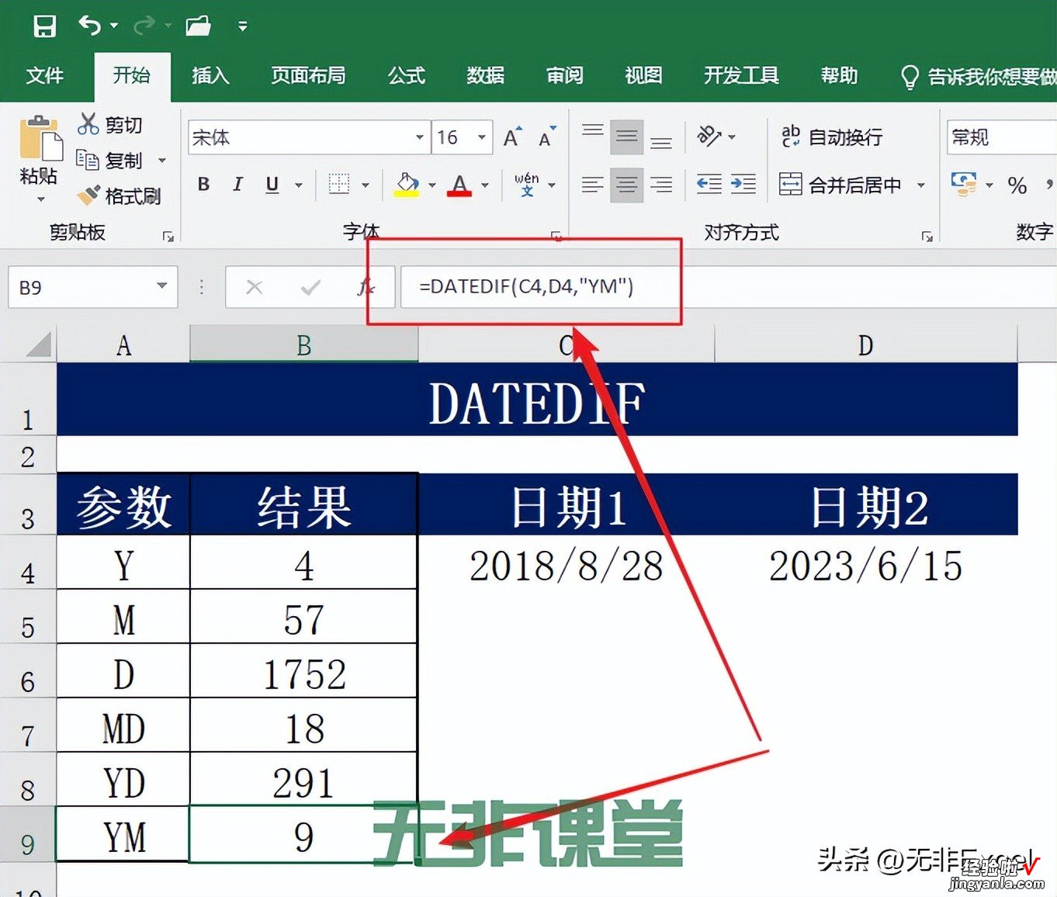
Task: Expand the borders dropdown arrow
Action: coord(365,185)
